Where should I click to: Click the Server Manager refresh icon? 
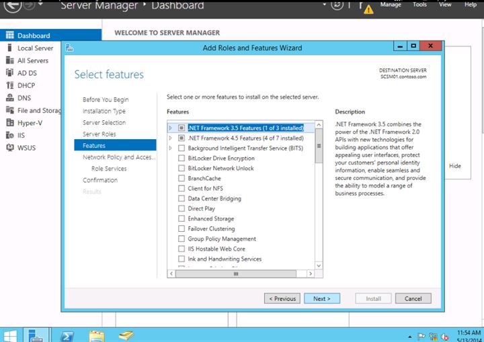[x=336, y=5]
